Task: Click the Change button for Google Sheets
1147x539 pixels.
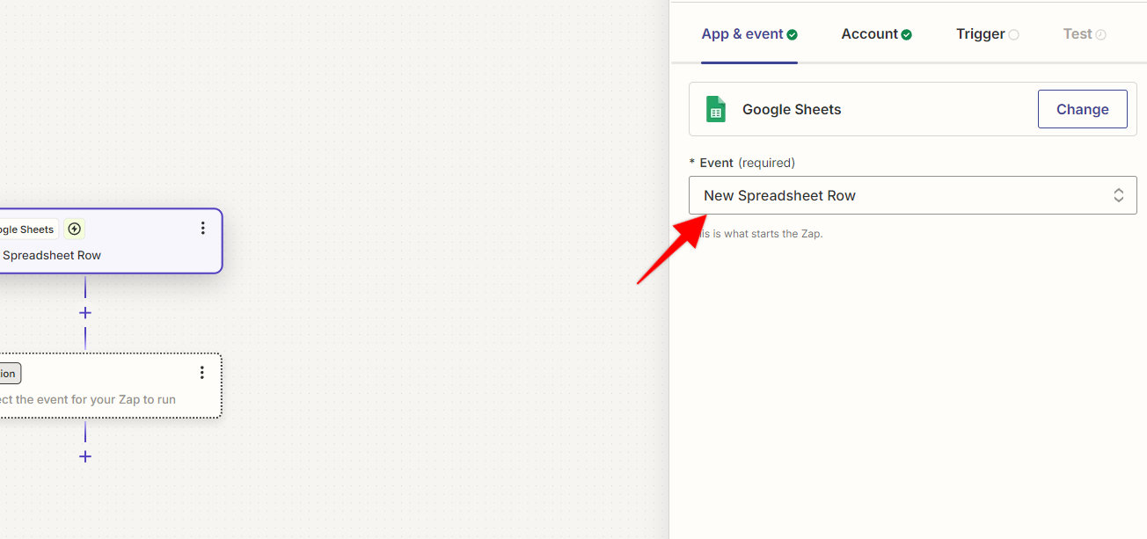Action: [x=1082, y=109]
